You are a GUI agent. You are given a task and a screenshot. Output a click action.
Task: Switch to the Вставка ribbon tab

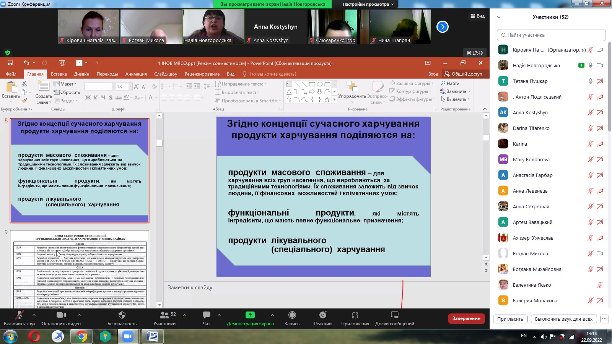tap(59, 74)
